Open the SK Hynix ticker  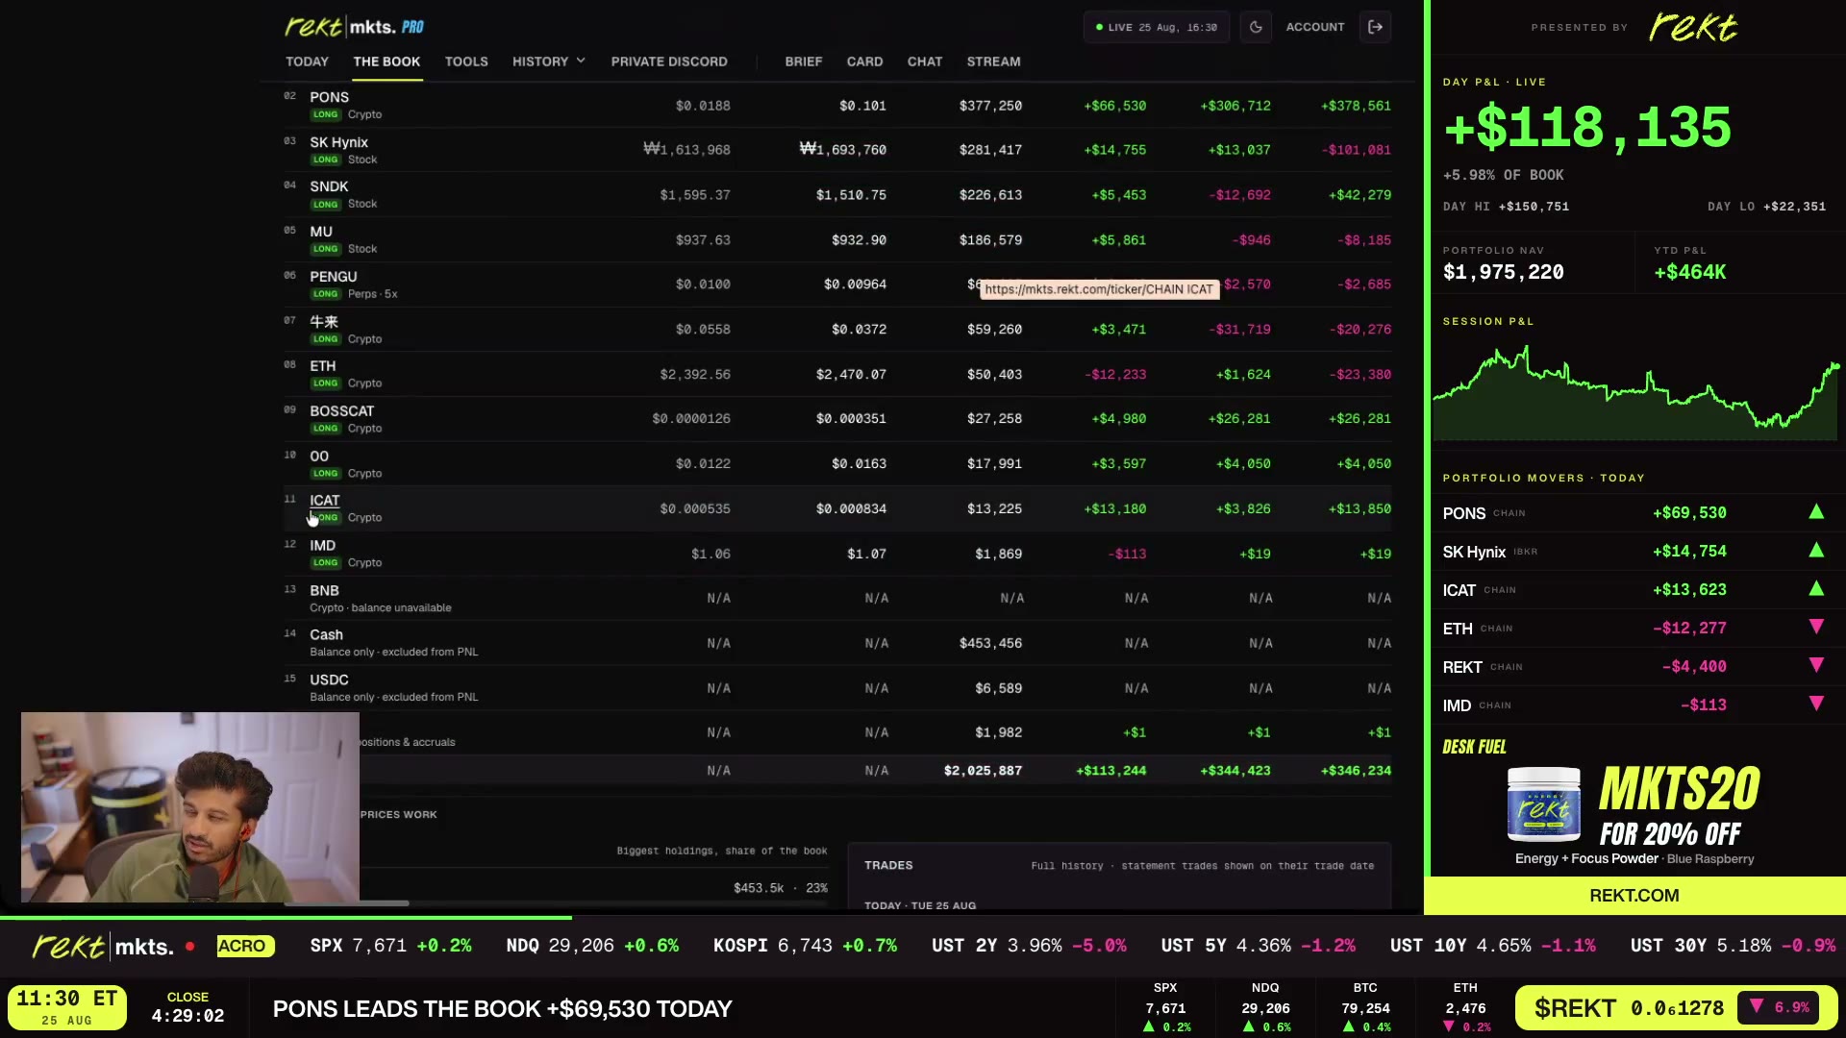coord(338,142)
